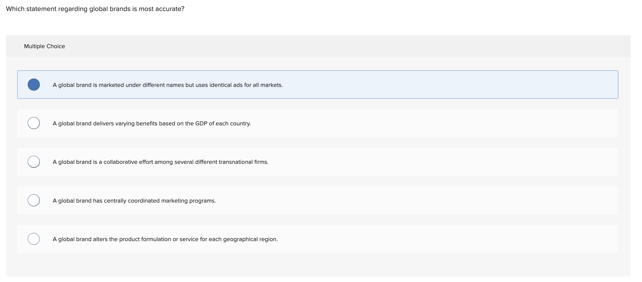Click the last answer option card

317,239
